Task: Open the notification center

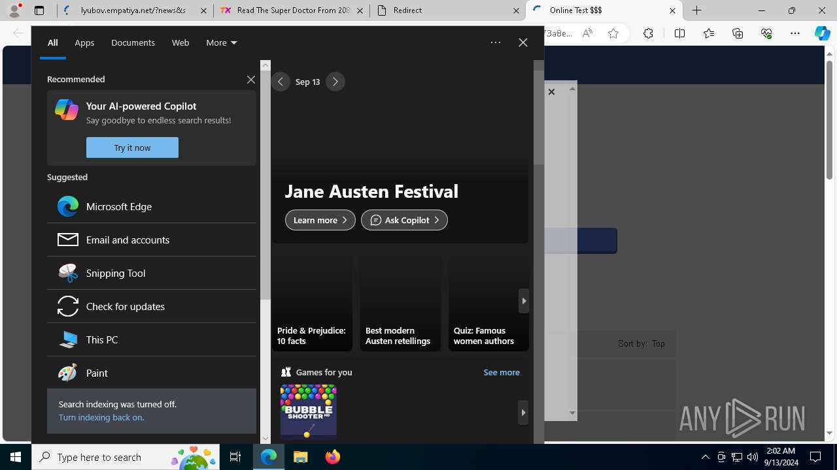Action: tap(816, 457)
